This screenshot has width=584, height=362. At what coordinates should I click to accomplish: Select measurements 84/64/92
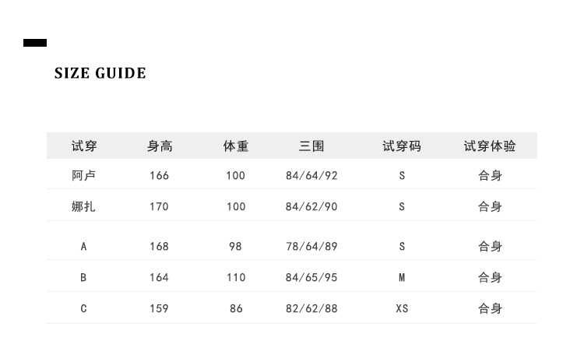[x=311, y=175]
